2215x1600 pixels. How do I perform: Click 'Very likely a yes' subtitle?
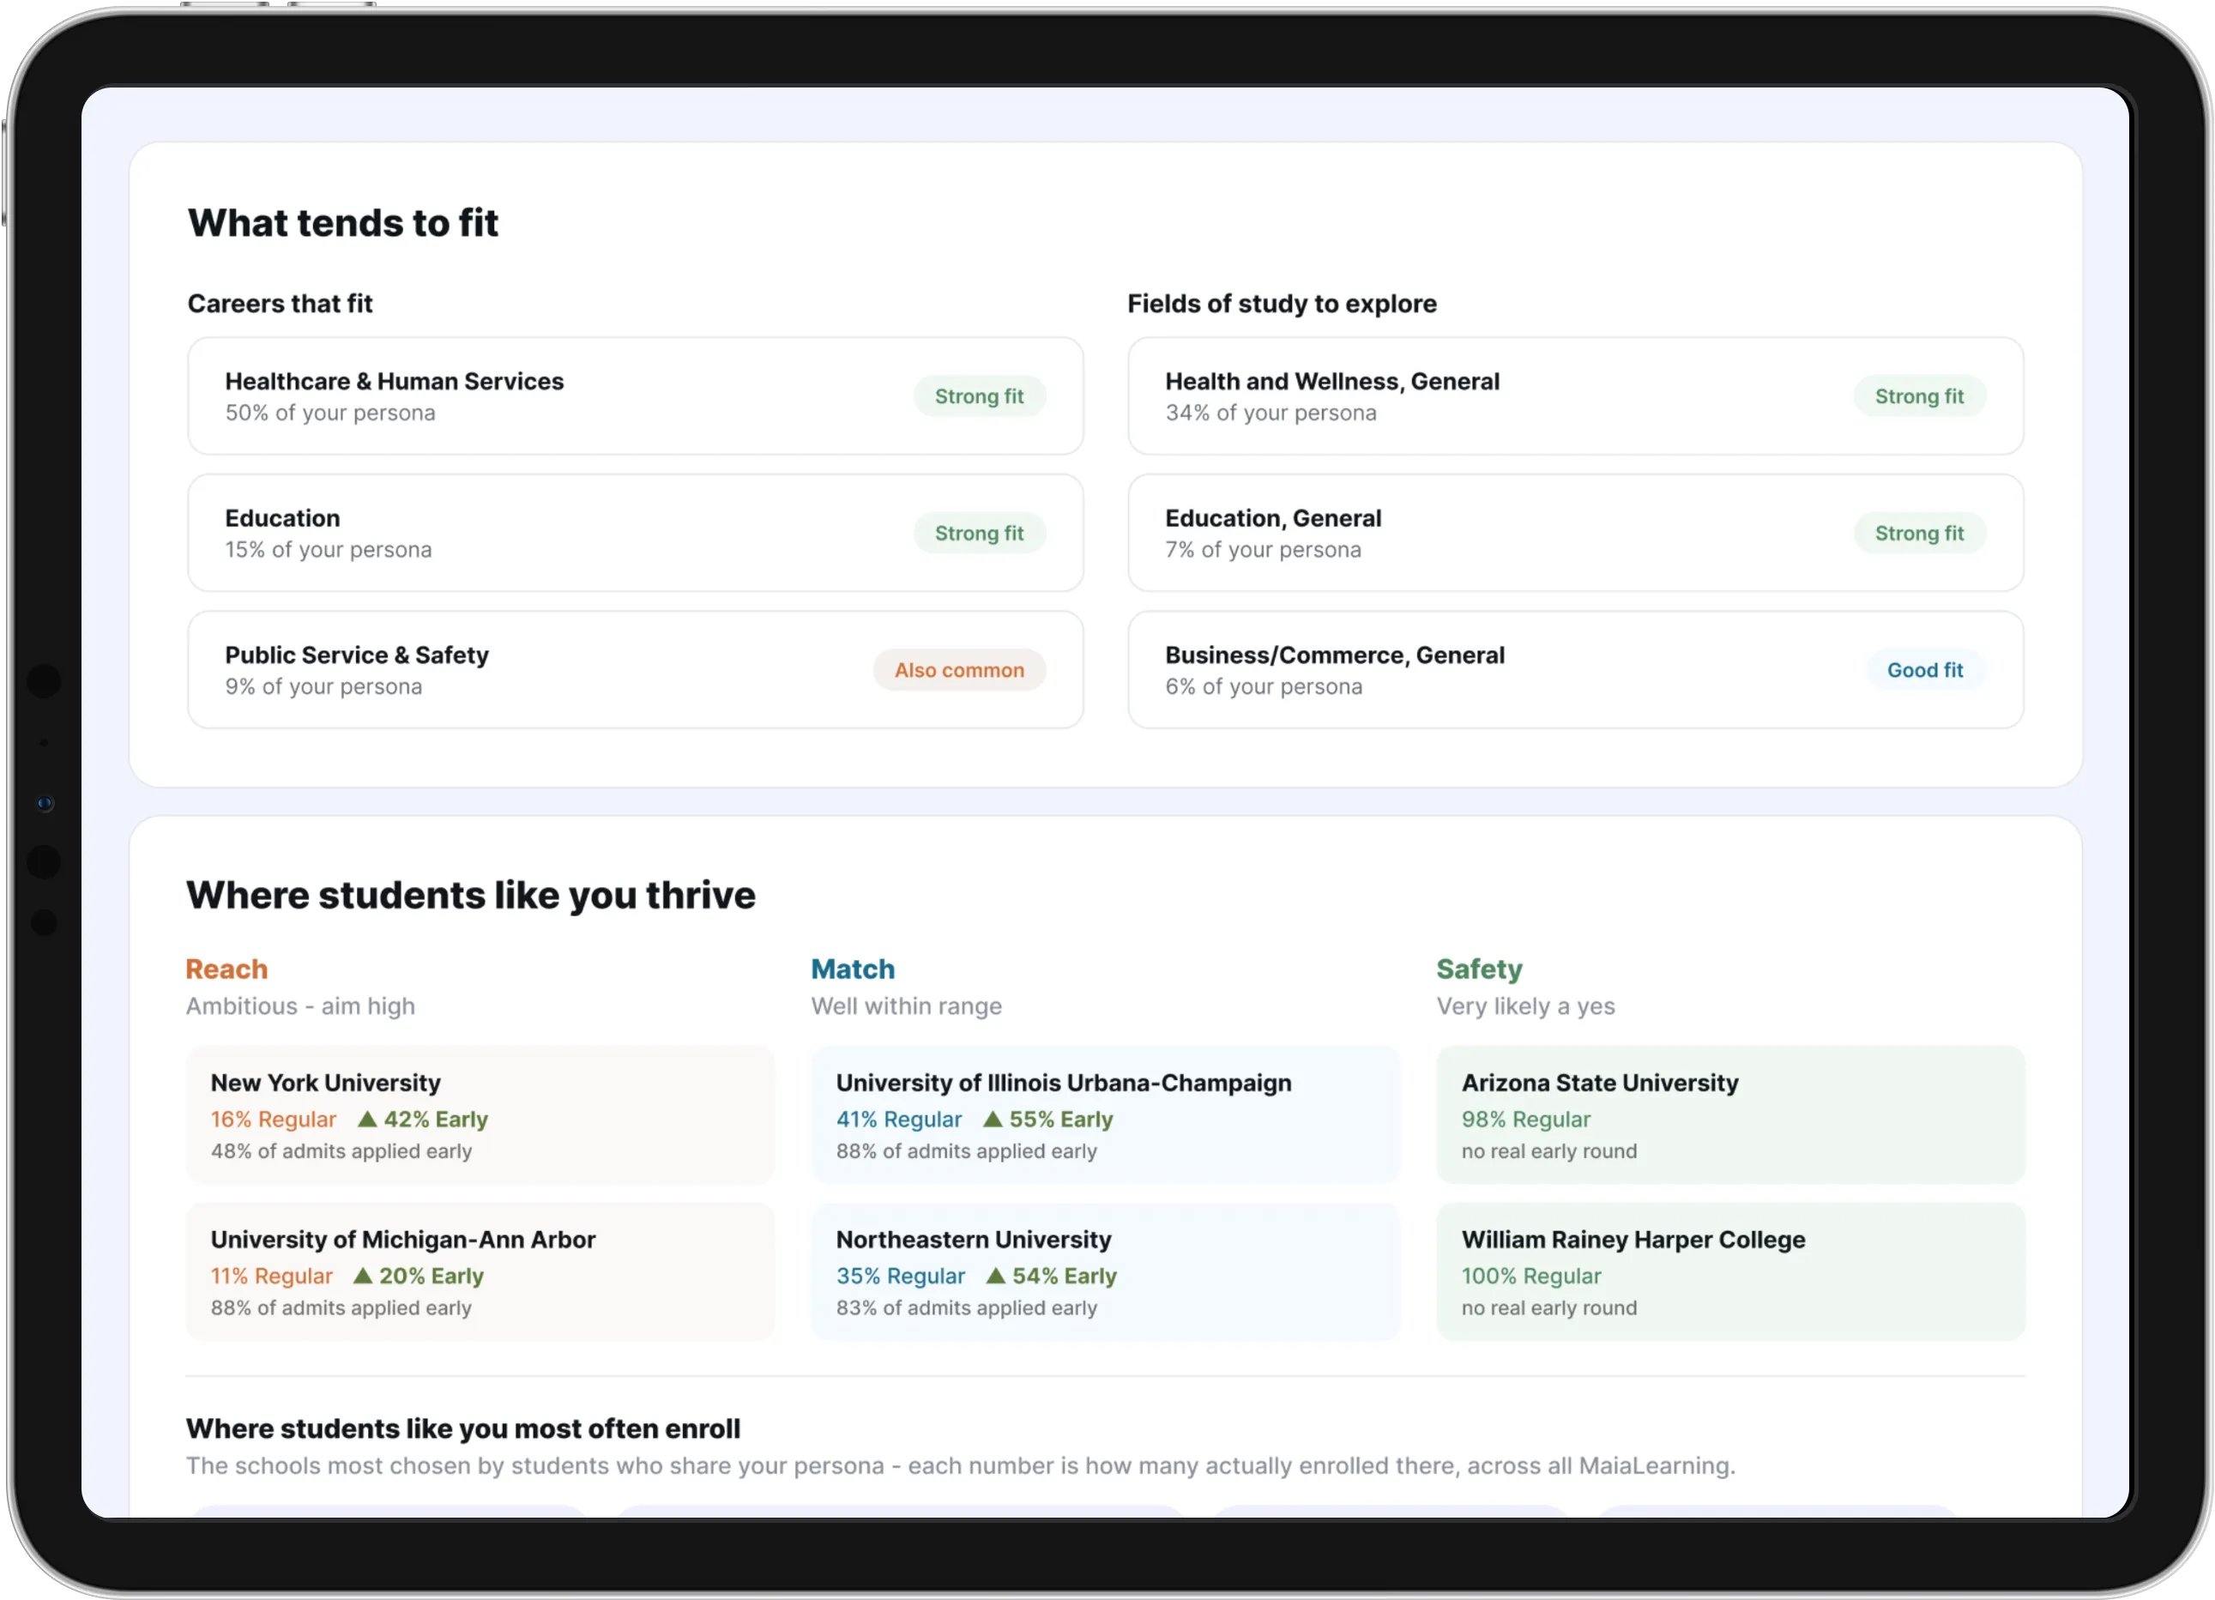1525,1006
